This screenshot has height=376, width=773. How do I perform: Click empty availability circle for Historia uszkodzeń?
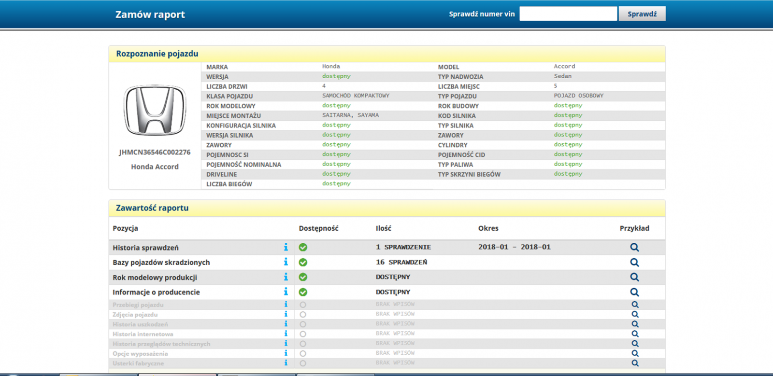303,324
